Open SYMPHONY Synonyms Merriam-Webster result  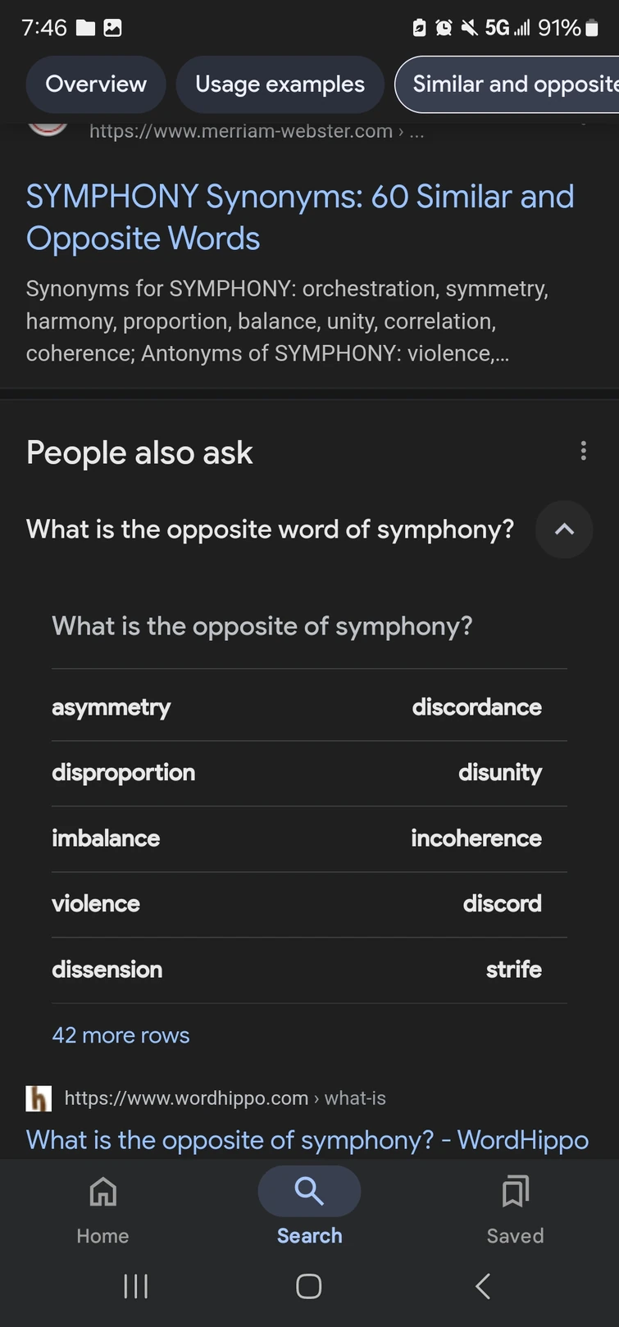click(x=300, y=217)
